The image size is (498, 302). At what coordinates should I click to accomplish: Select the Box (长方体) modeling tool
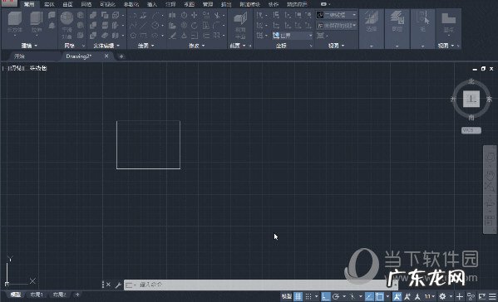[15, 21]
